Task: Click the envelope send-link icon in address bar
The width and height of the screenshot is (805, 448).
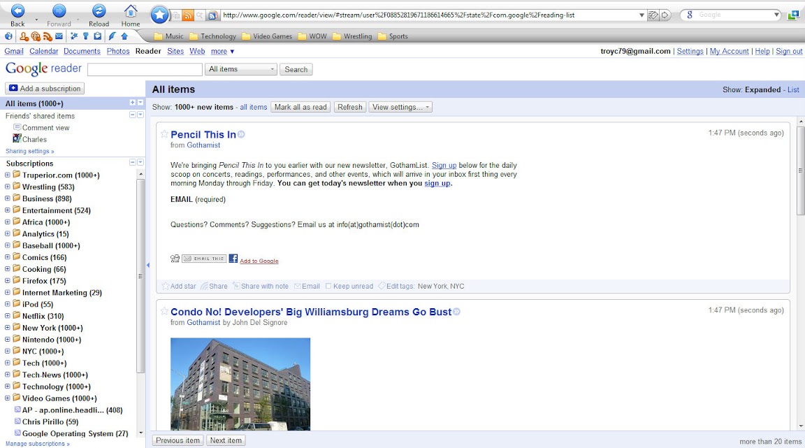Action: pos(653,15)
